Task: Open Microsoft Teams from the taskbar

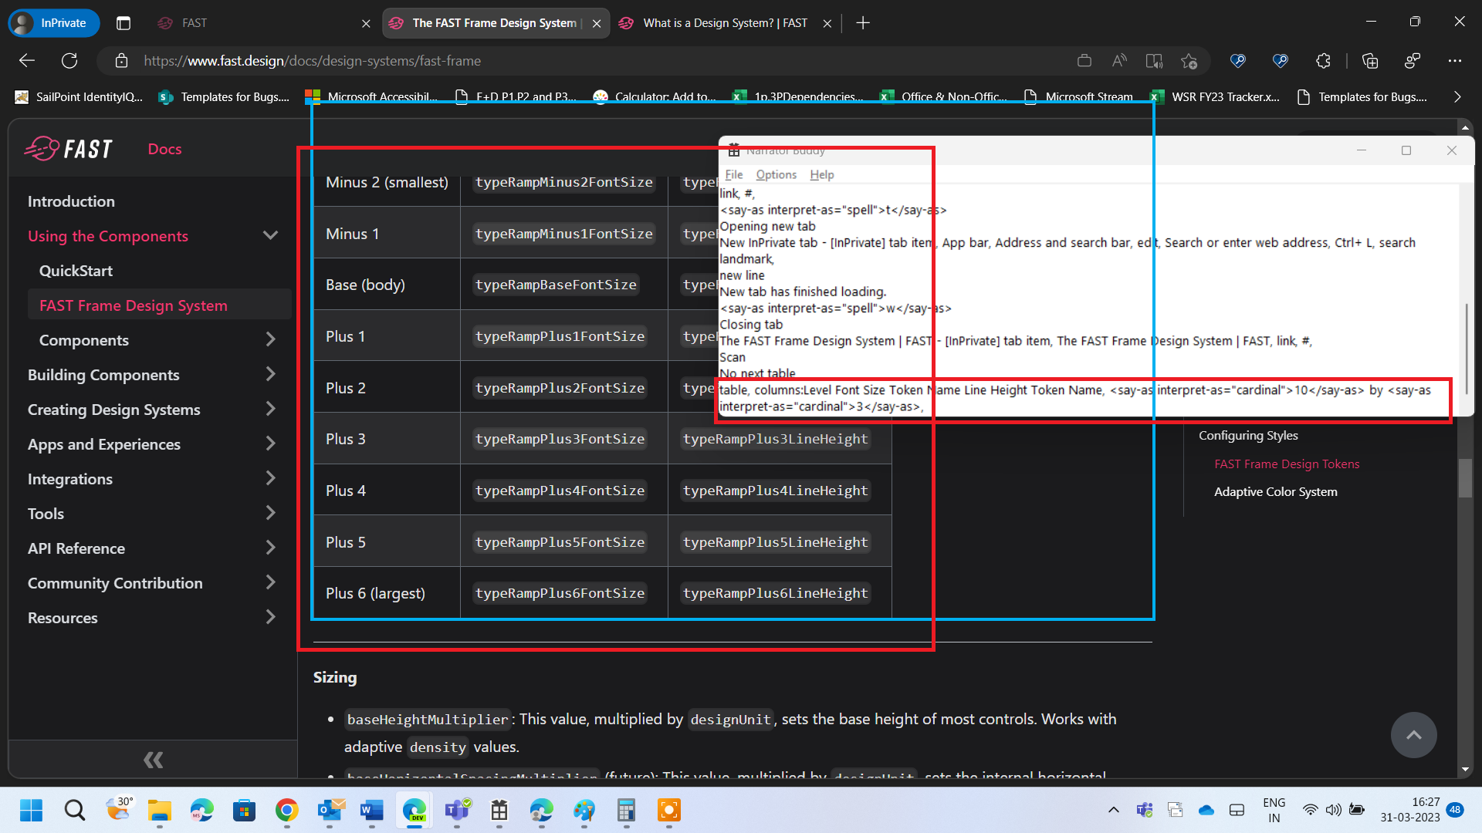Action: coord(457,811)
